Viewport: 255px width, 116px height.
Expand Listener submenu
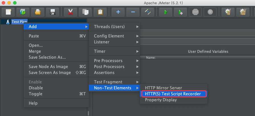click(x=115, y=42)
